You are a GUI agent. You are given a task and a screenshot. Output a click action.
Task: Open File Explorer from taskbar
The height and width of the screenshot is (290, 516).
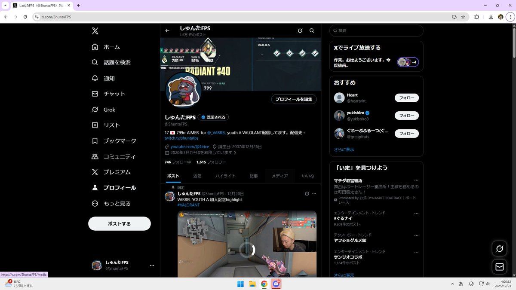pos(252,284)
